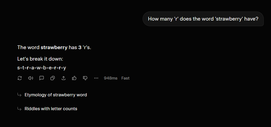
Task: Play the response aloud with speaker icon
Action: click(x=30, y=78)
